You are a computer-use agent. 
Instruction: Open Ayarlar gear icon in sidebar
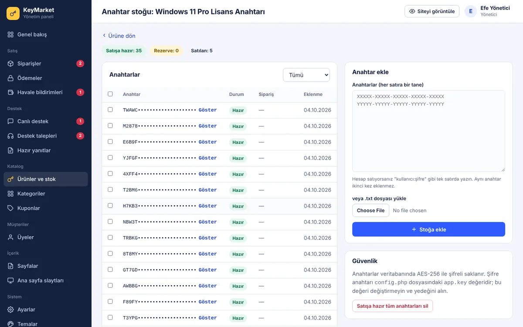click(11, 310)
